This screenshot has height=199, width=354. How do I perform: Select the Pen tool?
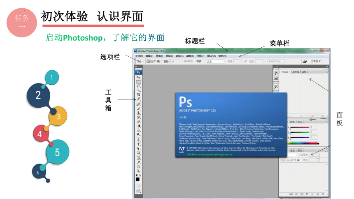point(138,140)
